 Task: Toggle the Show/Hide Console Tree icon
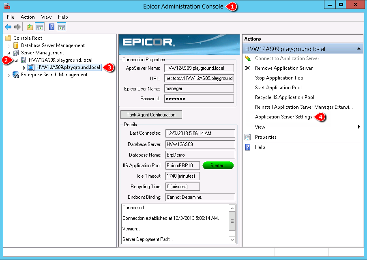point(40,27)
